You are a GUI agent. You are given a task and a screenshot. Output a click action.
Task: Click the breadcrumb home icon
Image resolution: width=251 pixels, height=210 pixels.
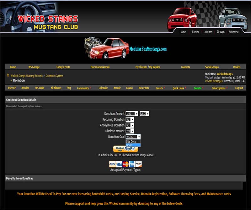8,75
